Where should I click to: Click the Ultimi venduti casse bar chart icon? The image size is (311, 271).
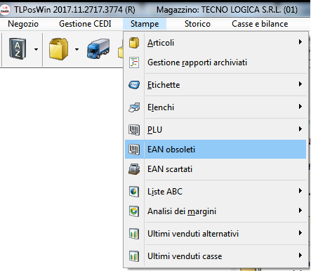pos(134,256)
